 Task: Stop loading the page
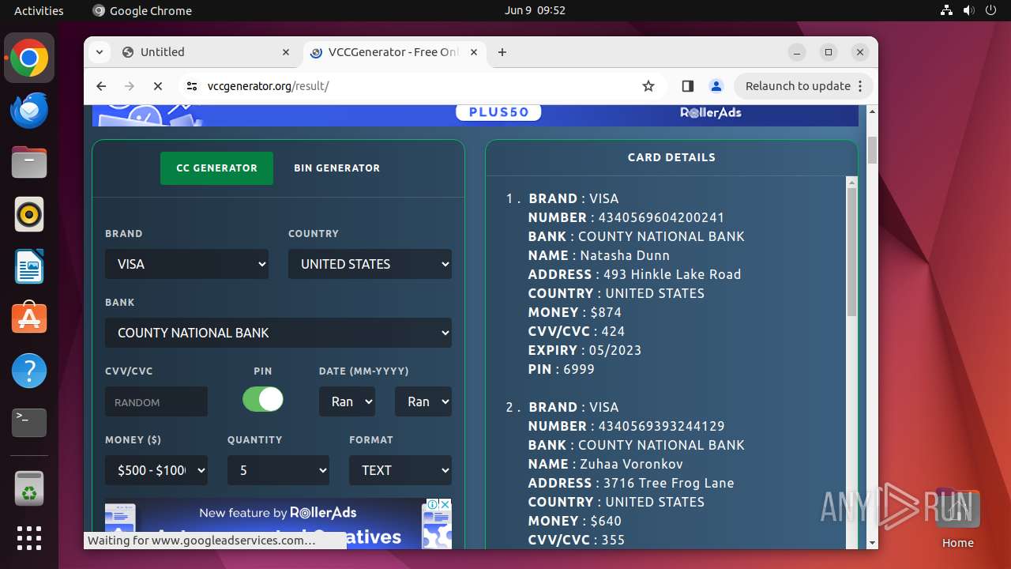tap(158, 86)
